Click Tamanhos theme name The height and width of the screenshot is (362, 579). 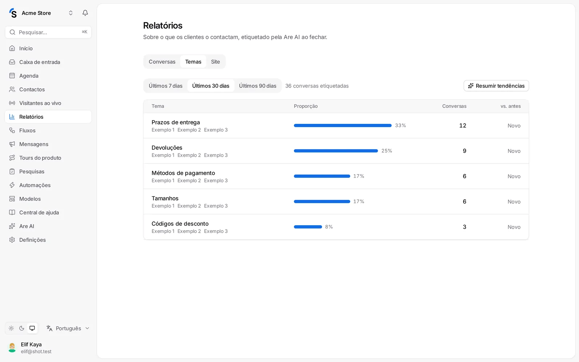click(165, 198)
